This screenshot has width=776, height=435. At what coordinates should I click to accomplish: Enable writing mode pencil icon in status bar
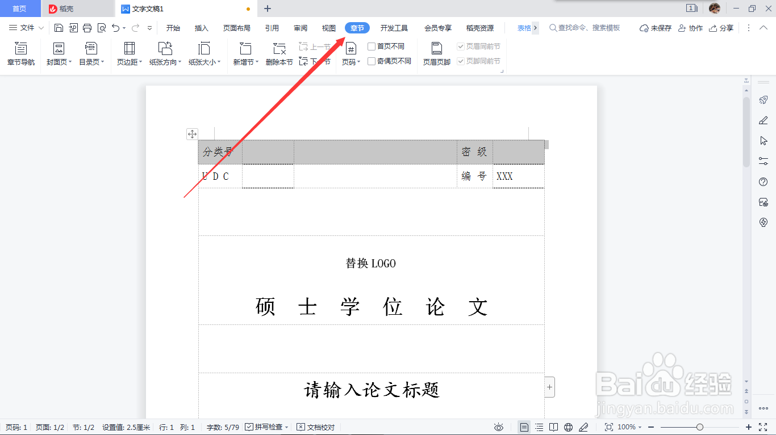583,427
